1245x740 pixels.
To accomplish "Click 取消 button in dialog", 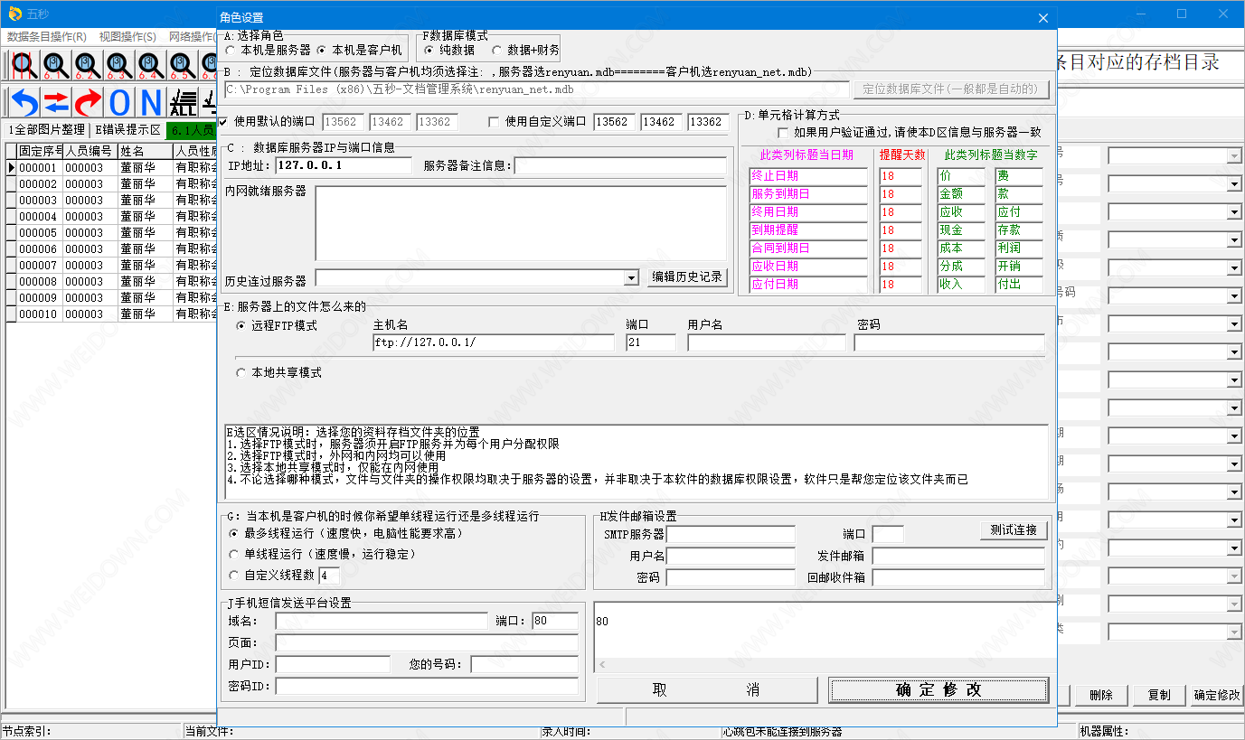I will pyautogui.click(x=706, y=689).
